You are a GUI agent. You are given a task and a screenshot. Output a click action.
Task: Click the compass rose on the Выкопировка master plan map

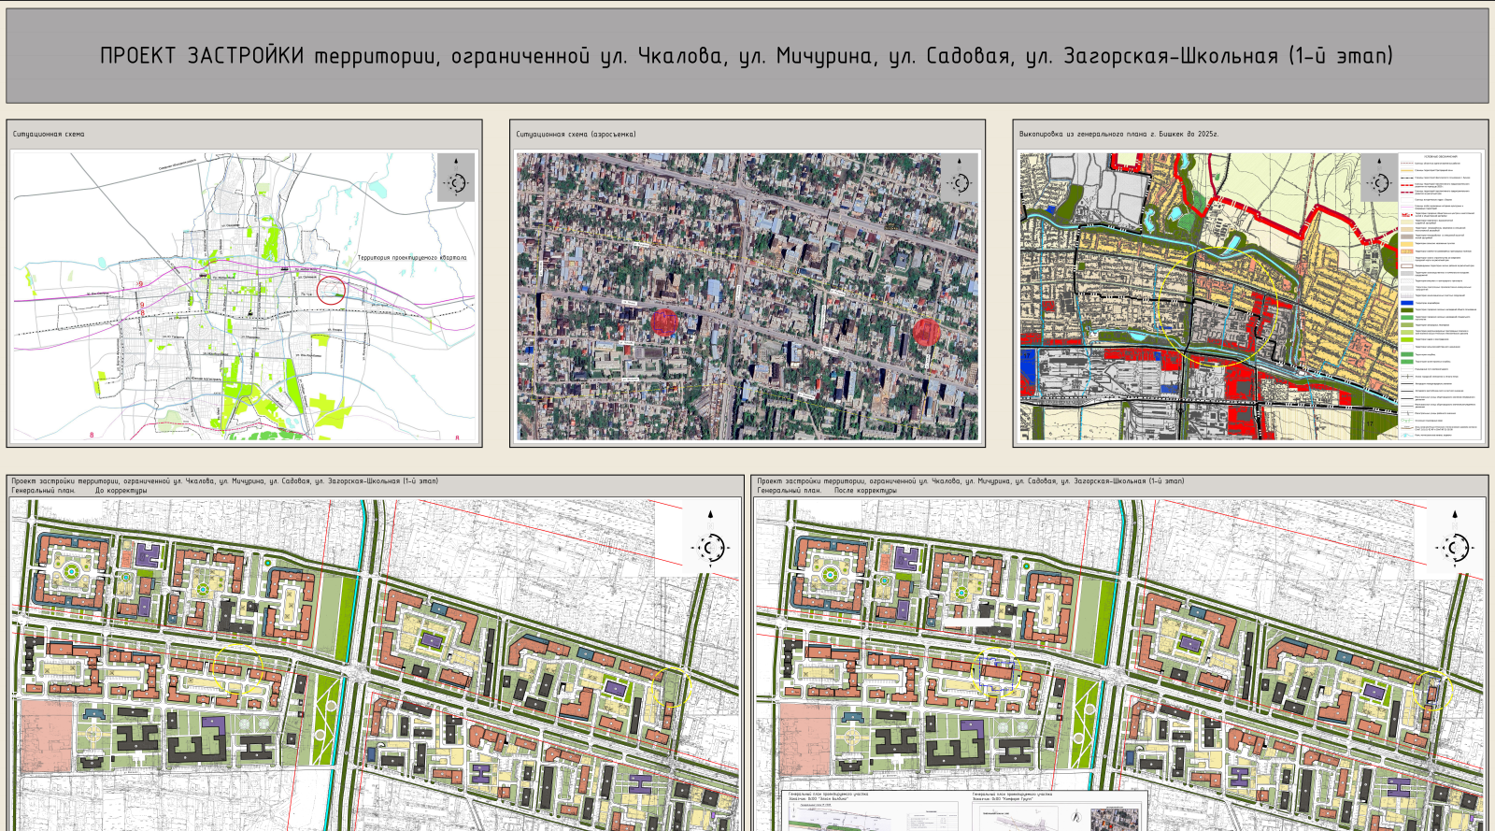(1380, 179)
